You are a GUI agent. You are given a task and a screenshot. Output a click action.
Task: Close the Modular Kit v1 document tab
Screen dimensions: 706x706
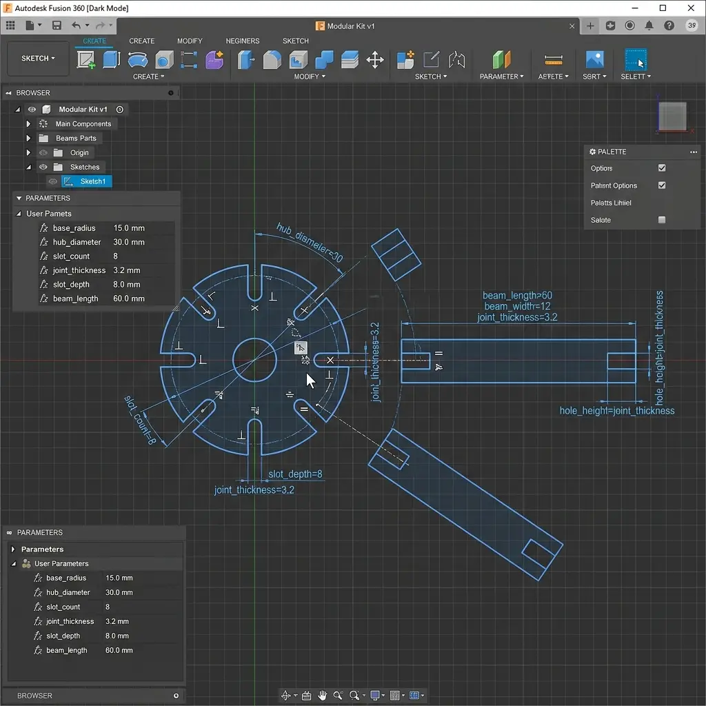point(572,26)
